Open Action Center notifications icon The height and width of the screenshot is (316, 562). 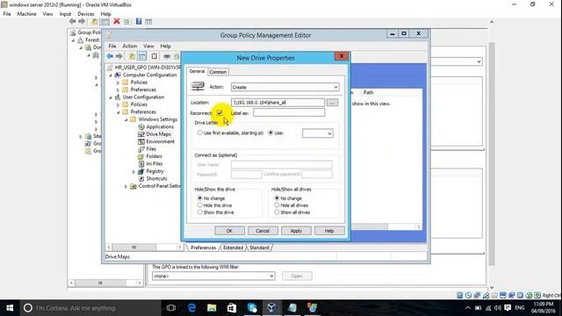pos(508,308)
